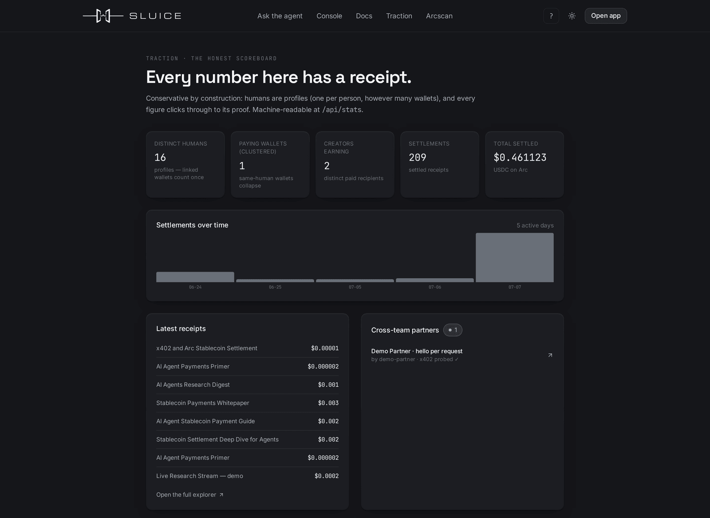Screen dimensions: 710x518
Task: Open Stablecoin Payments Whitepaper receipt
Action: coord(247,403)
